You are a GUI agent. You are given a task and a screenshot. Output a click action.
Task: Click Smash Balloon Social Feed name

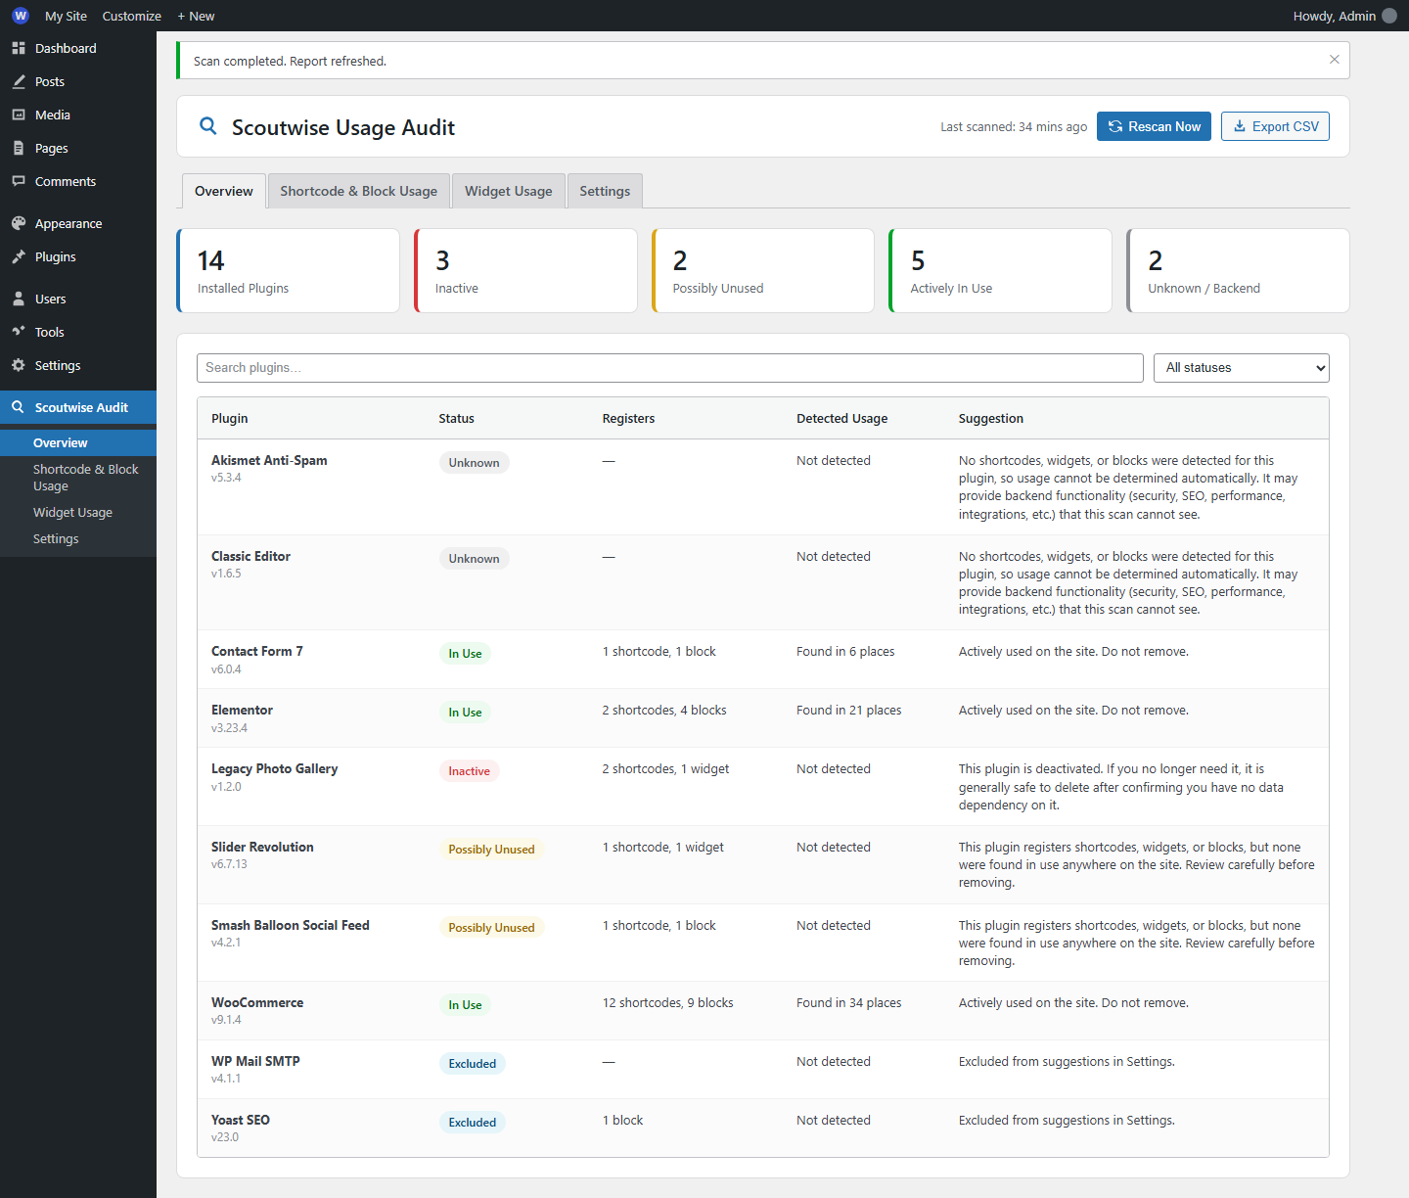291,925
